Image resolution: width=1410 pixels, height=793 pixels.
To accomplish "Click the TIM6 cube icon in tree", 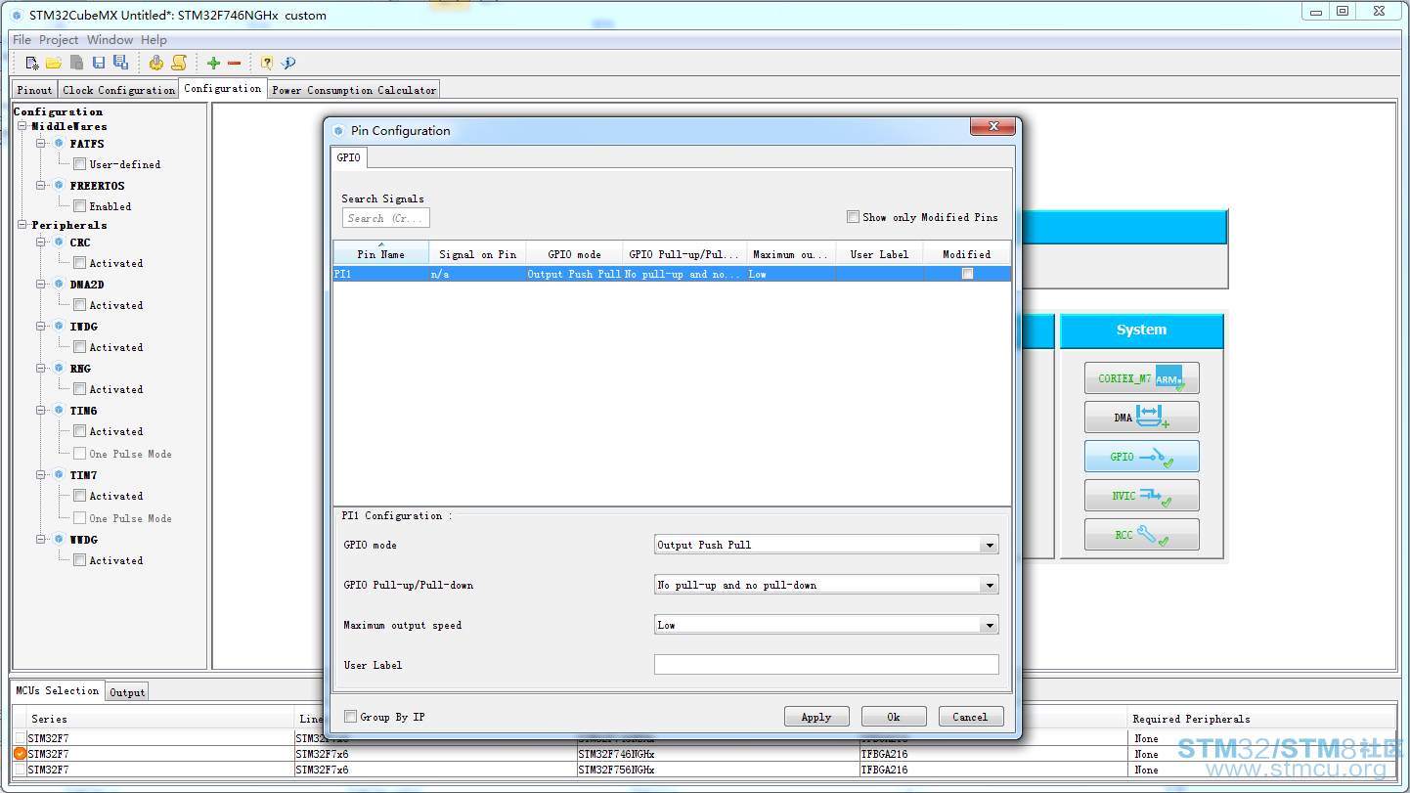I will 59,411.
